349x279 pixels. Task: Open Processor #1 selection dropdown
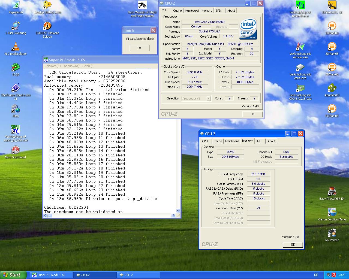point(196,99)
